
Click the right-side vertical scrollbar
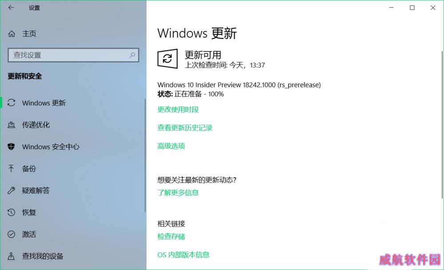442,125
